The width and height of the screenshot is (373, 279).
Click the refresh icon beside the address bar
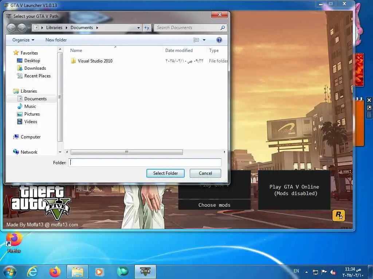coord(147,28)
